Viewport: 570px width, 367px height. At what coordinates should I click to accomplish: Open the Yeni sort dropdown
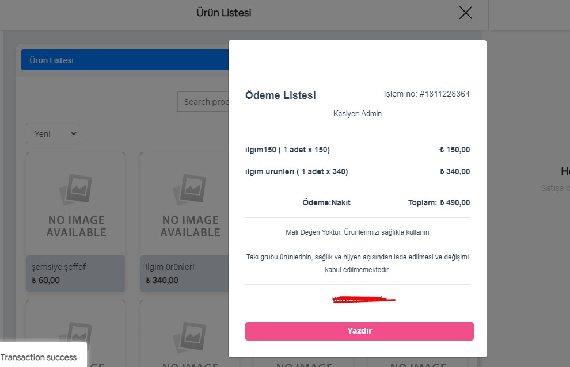click(x=53, y=133)
